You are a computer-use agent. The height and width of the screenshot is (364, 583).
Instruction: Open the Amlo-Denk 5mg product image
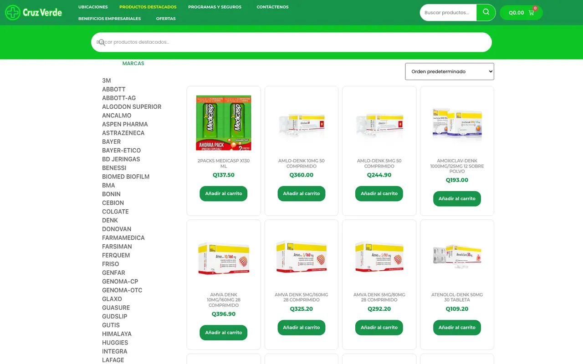(x=379, y=123)
